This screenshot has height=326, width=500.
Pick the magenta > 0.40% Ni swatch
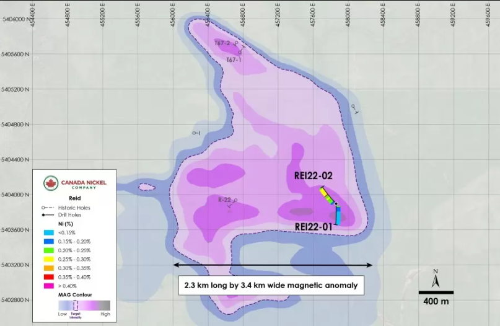click(x=47, y=286)
